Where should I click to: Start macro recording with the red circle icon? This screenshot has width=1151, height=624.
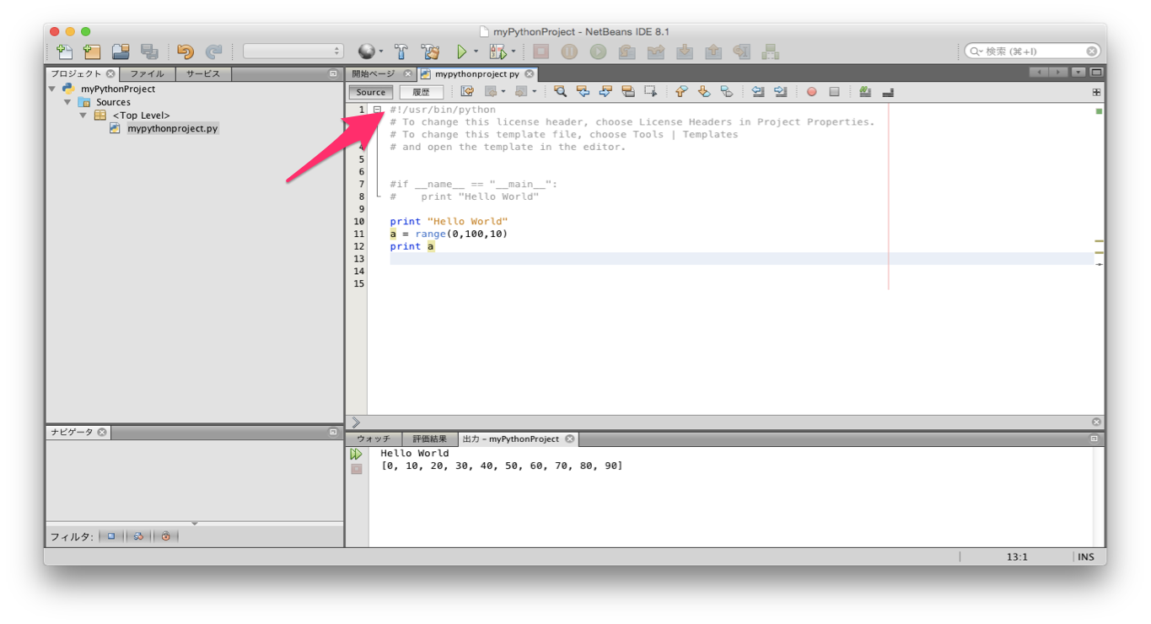click(x=813, y=91)
